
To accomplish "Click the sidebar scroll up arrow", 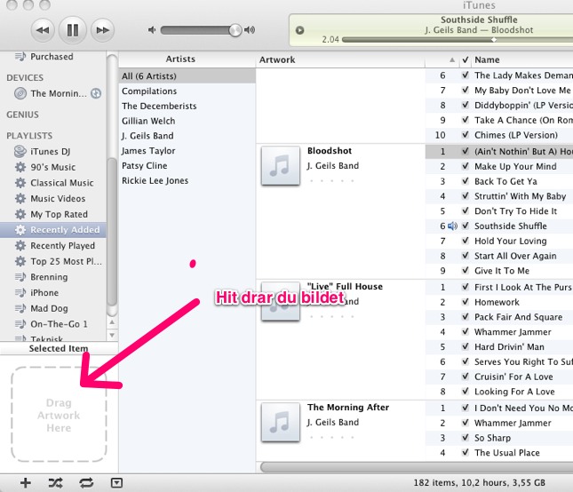I will (112, 322).
